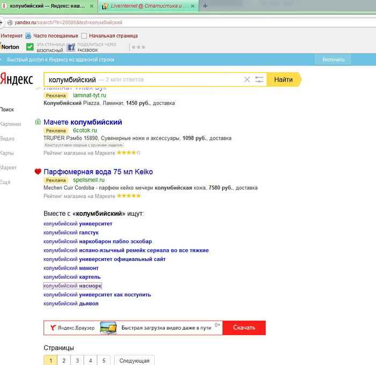376x365 pixels.
Task: Search колумбийский насморк suggestion
Action: [x=73, y=286]
